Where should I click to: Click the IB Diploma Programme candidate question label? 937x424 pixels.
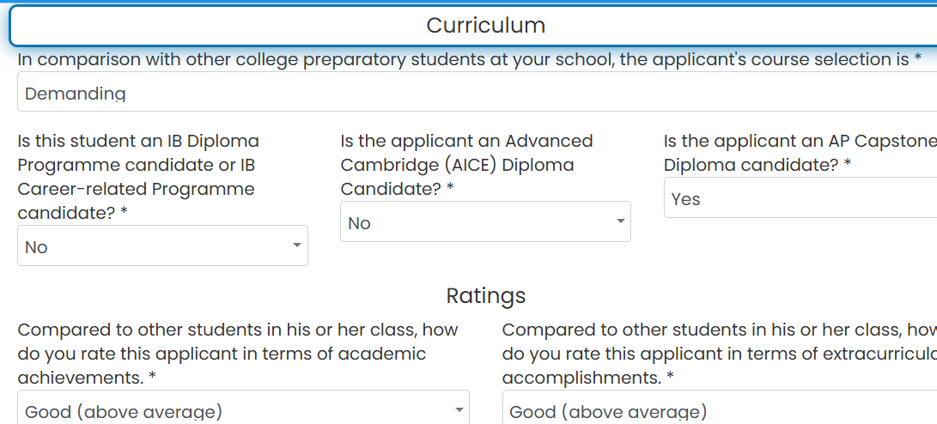click(x=138, y=177)
